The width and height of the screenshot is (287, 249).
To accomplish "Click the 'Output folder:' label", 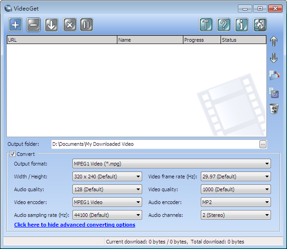I will click(23, 144).
